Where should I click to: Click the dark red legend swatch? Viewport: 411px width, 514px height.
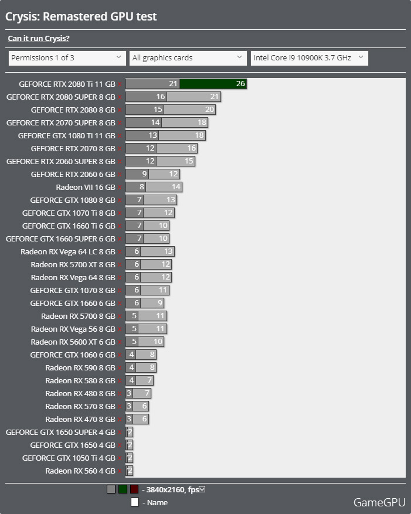coord(134,489)
